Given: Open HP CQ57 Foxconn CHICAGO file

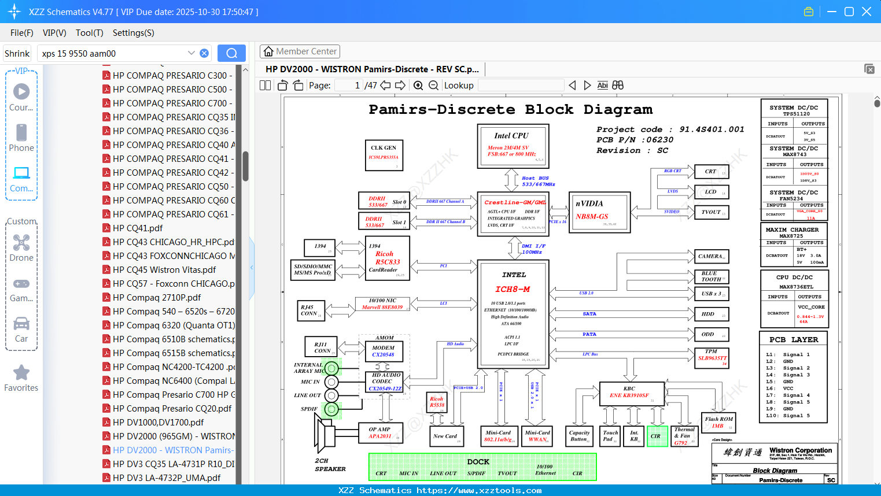Looking at the screenshot, I should pyautogui.click(x=168, y=283).
